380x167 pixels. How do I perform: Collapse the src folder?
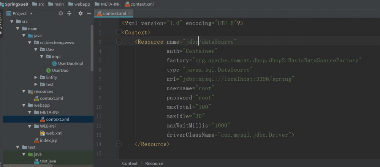11,22
